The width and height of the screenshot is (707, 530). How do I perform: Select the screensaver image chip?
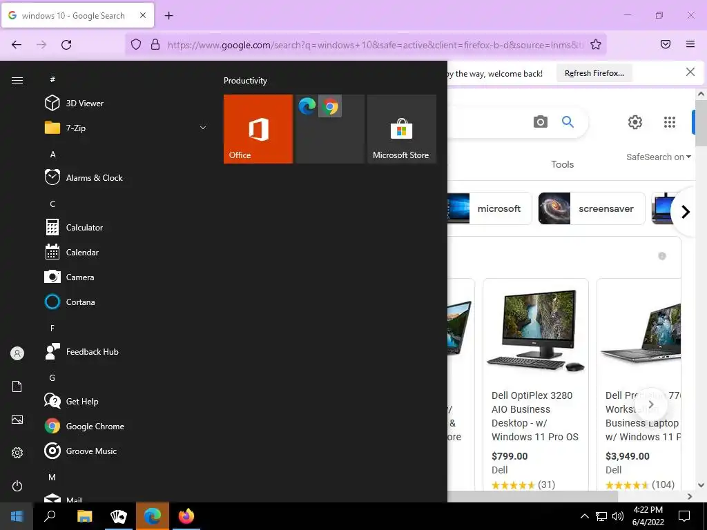(592, 208)
